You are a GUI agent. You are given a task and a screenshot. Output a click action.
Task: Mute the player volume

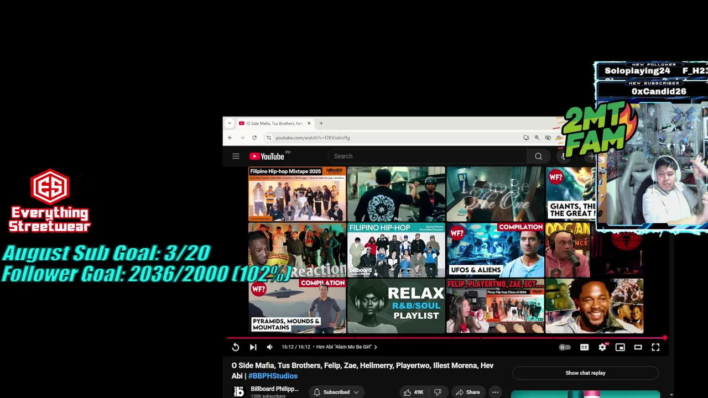point(269,347)
